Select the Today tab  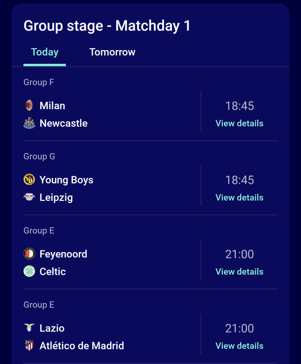click(44, 52)
